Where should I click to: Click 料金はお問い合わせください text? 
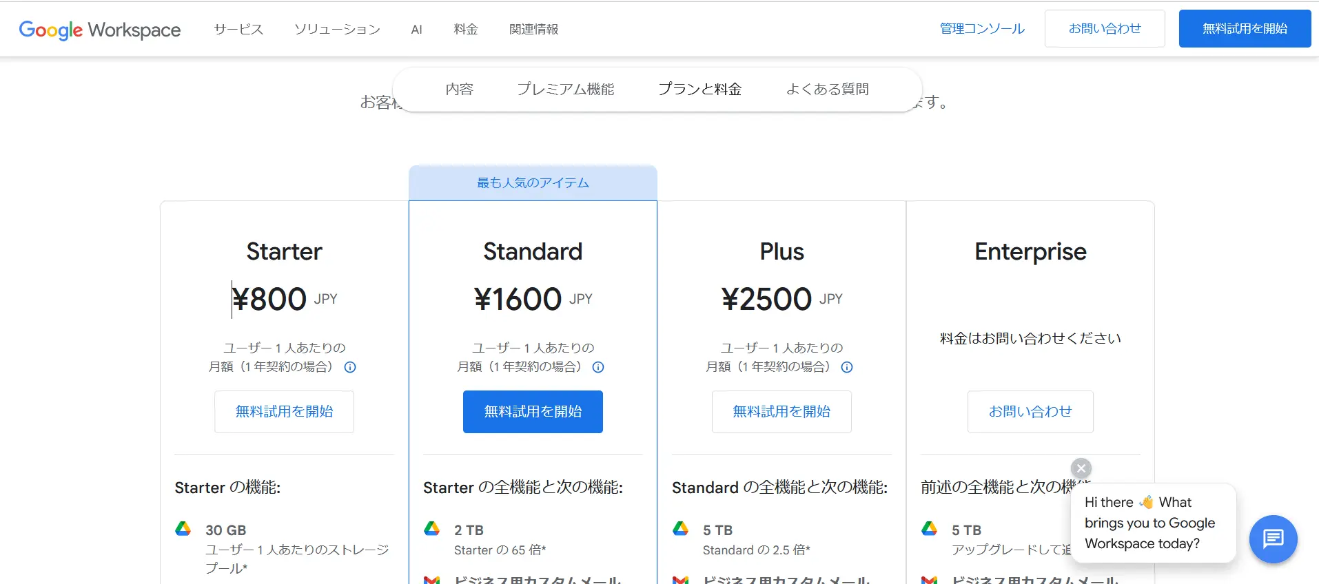[x=1030, y=338]
